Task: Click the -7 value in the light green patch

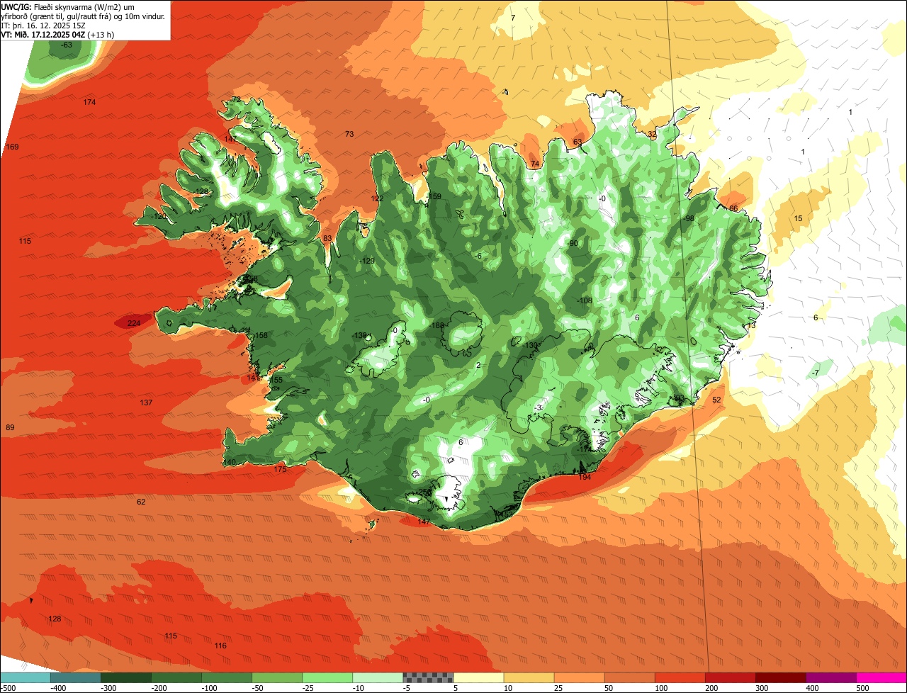Action: tap(816, 373)
